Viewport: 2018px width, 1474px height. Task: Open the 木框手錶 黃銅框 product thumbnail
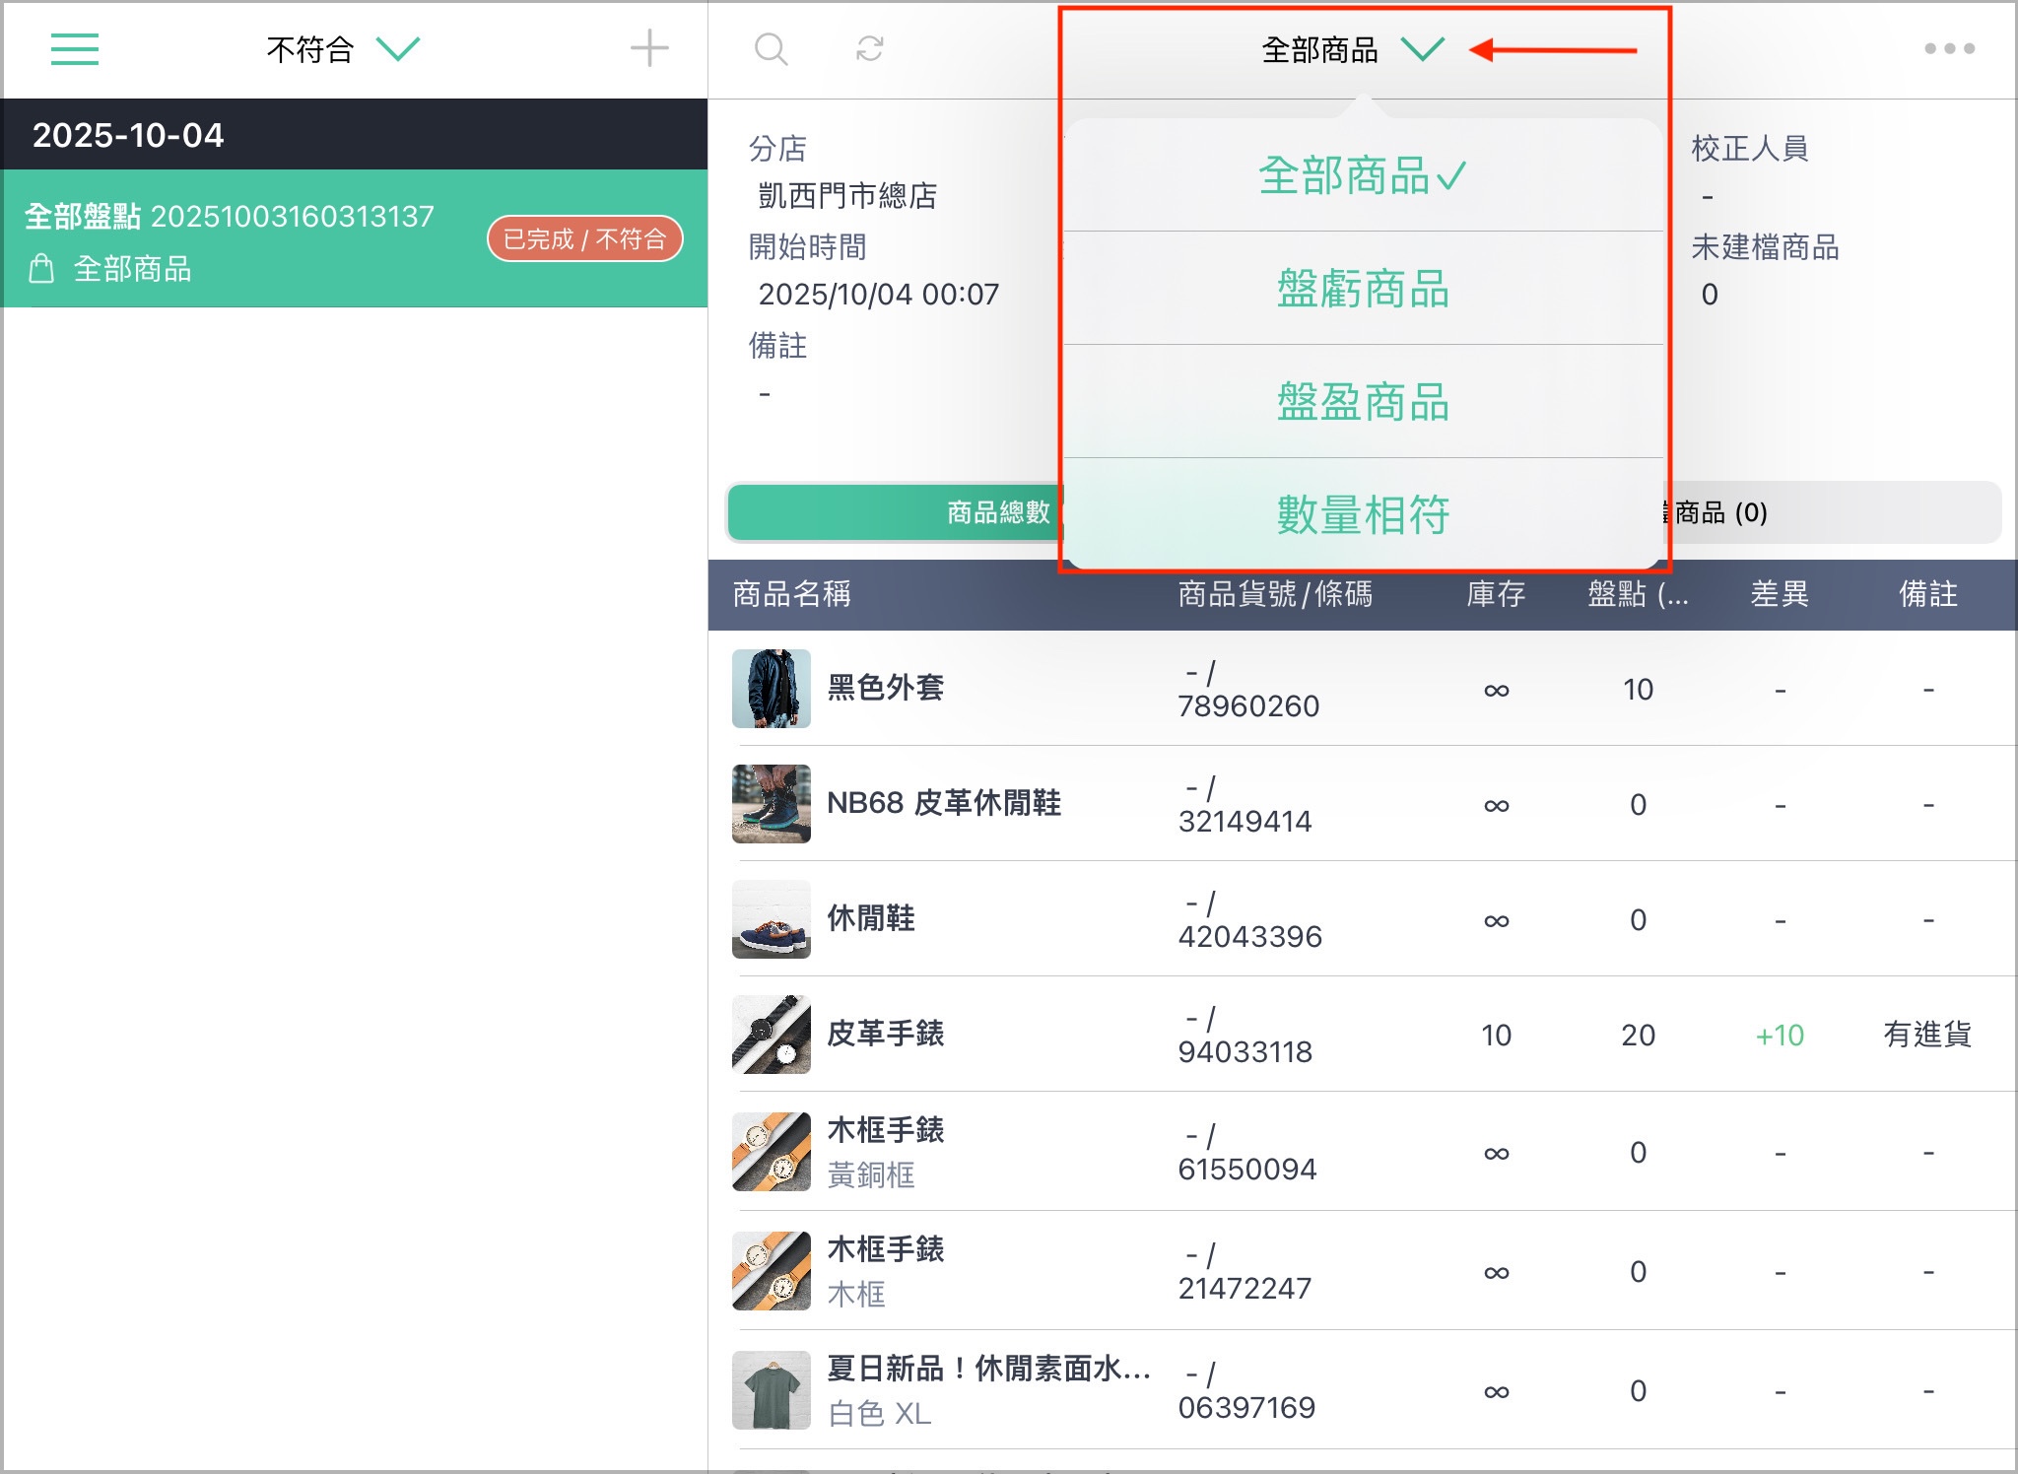(x=772, y=1152)
